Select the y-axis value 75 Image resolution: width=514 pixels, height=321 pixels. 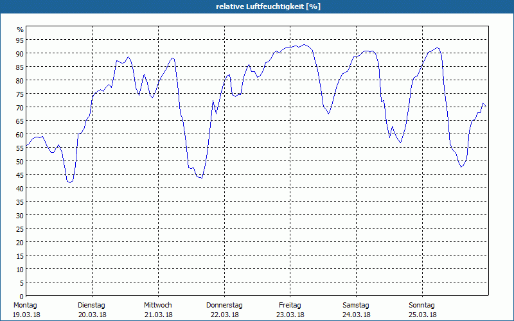click(20, 94)
